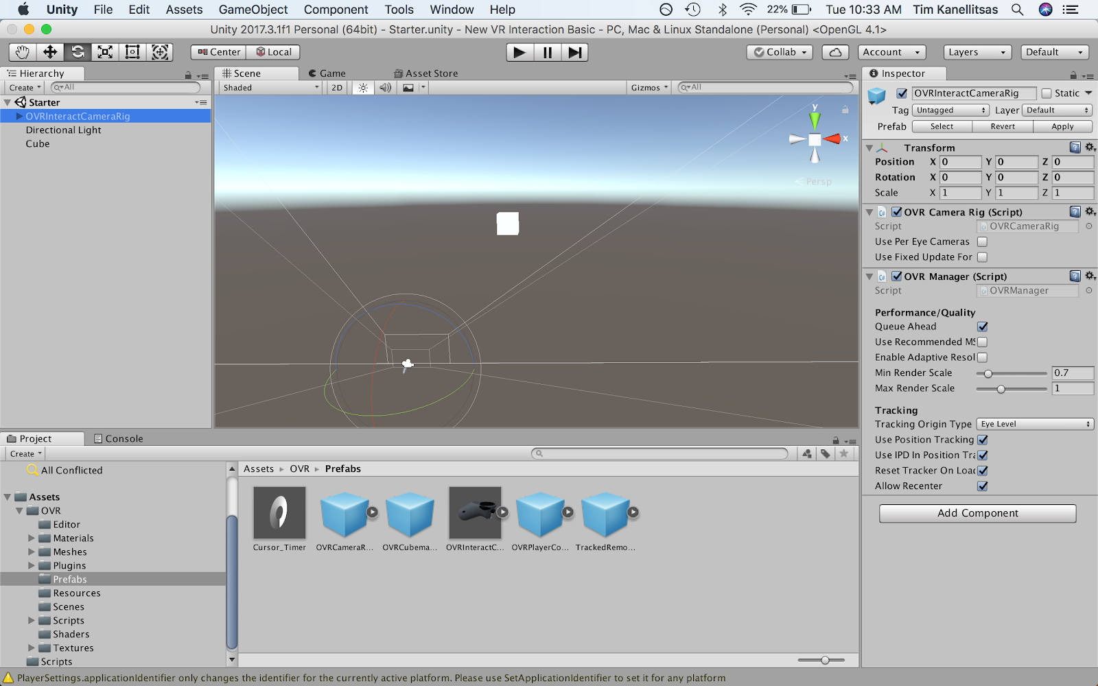Image resolution: width=1098 pixels, height=686 pixels.
Task: Click the Step frame button
Action: tap(574, 52)
